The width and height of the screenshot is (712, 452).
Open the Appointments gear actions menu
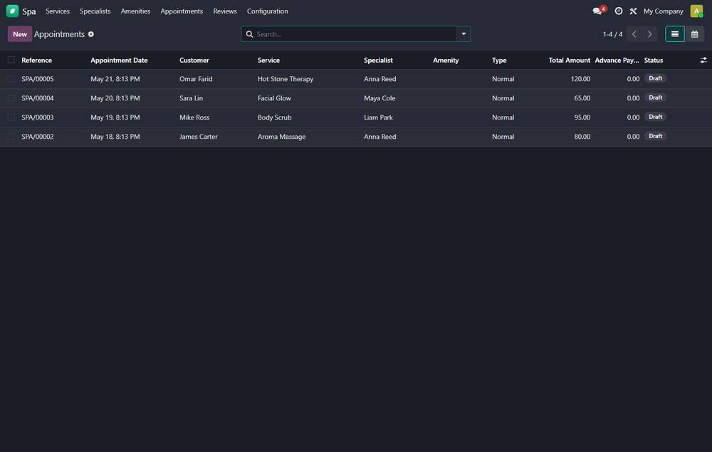[91, 34]
